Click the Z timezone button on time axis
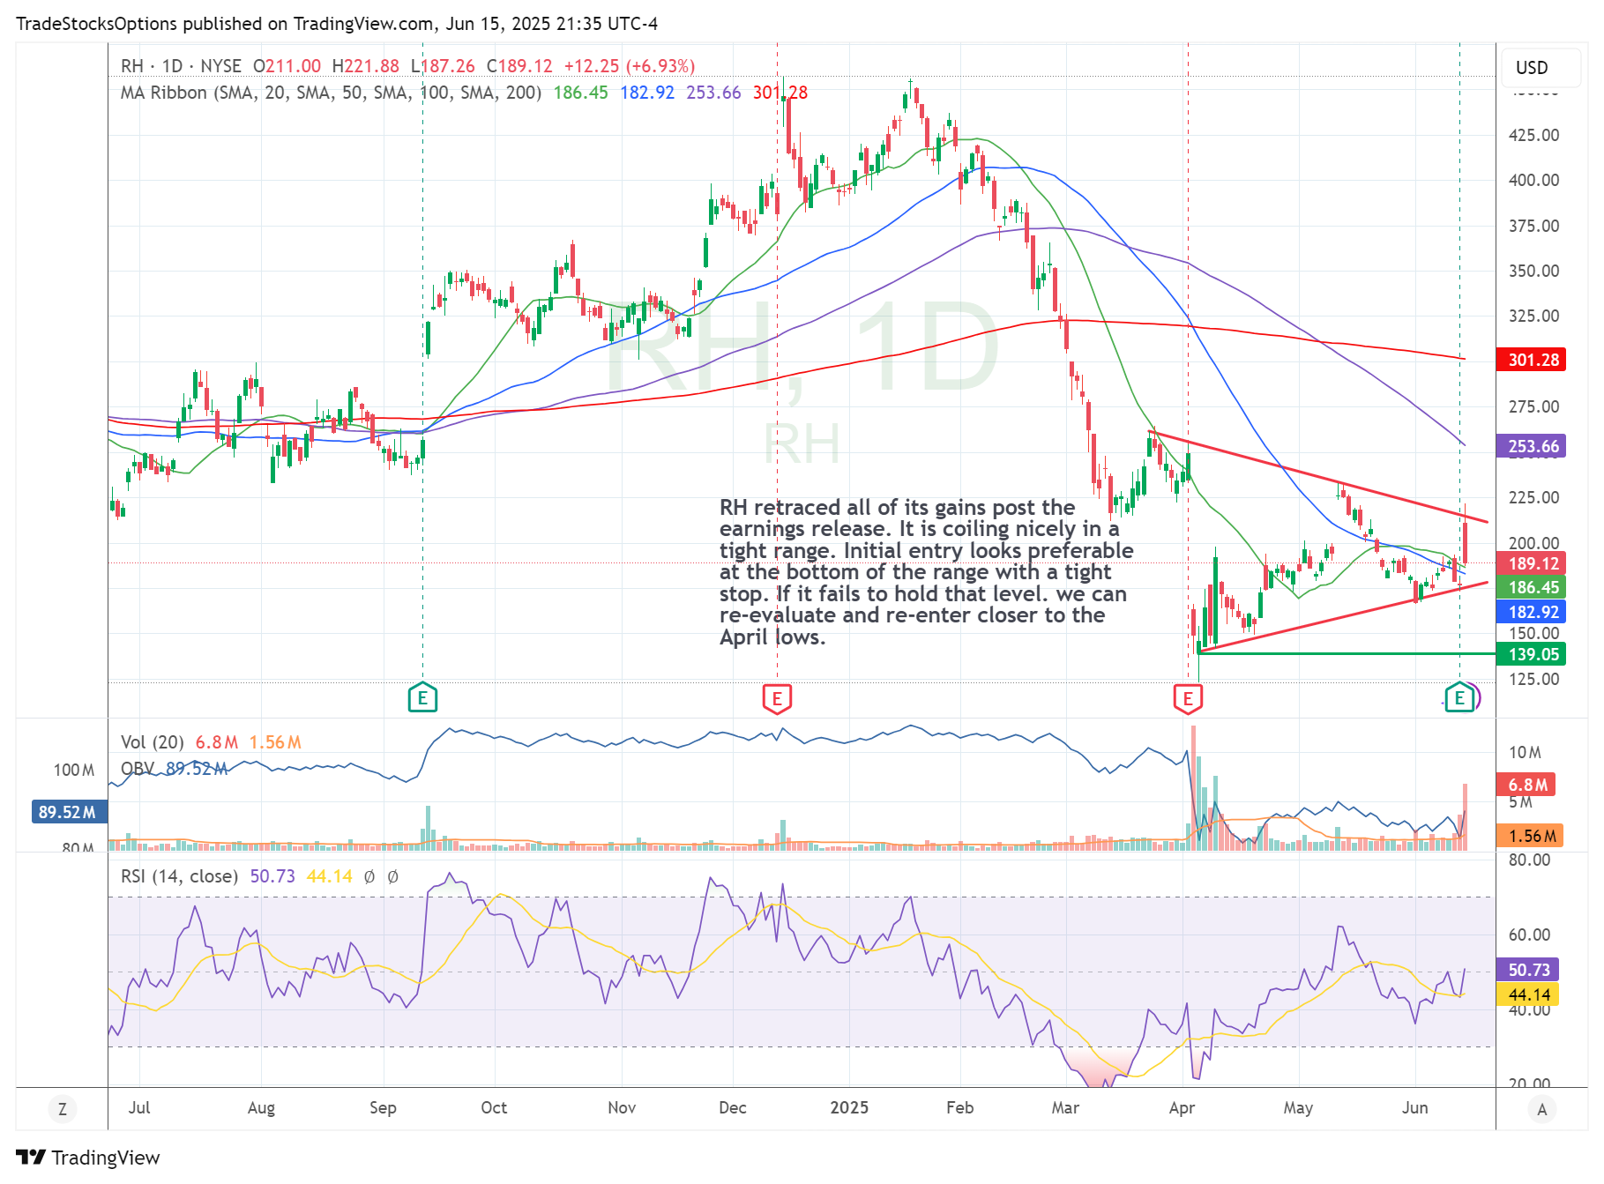The width and height of the screenshot is (1604, 1184). click(63, 1109)
